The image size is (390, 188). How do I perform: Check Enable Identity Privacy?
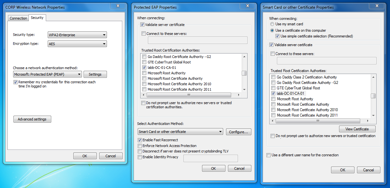[x=140, y=157]
